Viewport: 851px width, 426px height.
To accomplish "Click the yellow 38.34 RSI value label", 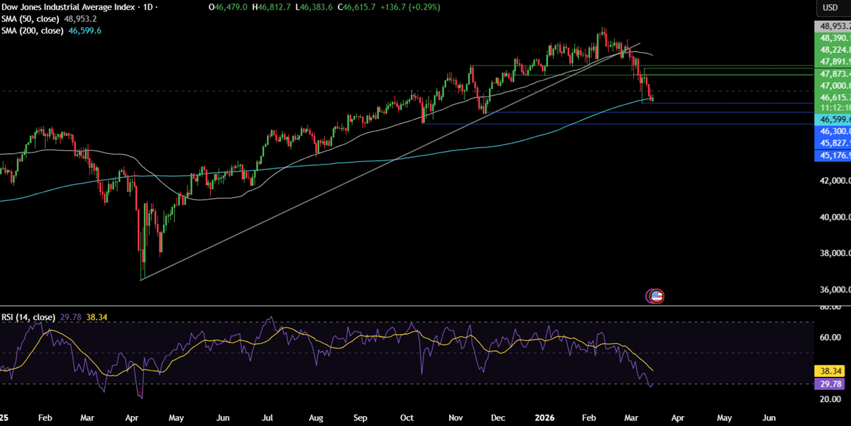I will pyautogui.click(x=830, y=370).
